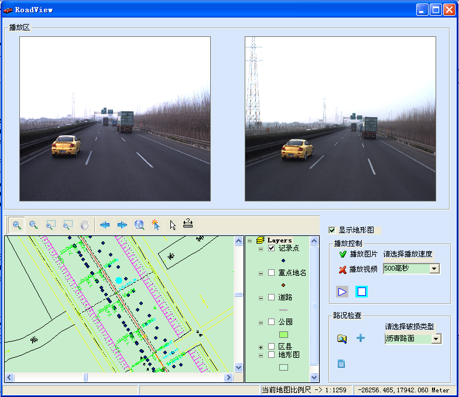Select the measure ruler tool

[x=188, y=224]
